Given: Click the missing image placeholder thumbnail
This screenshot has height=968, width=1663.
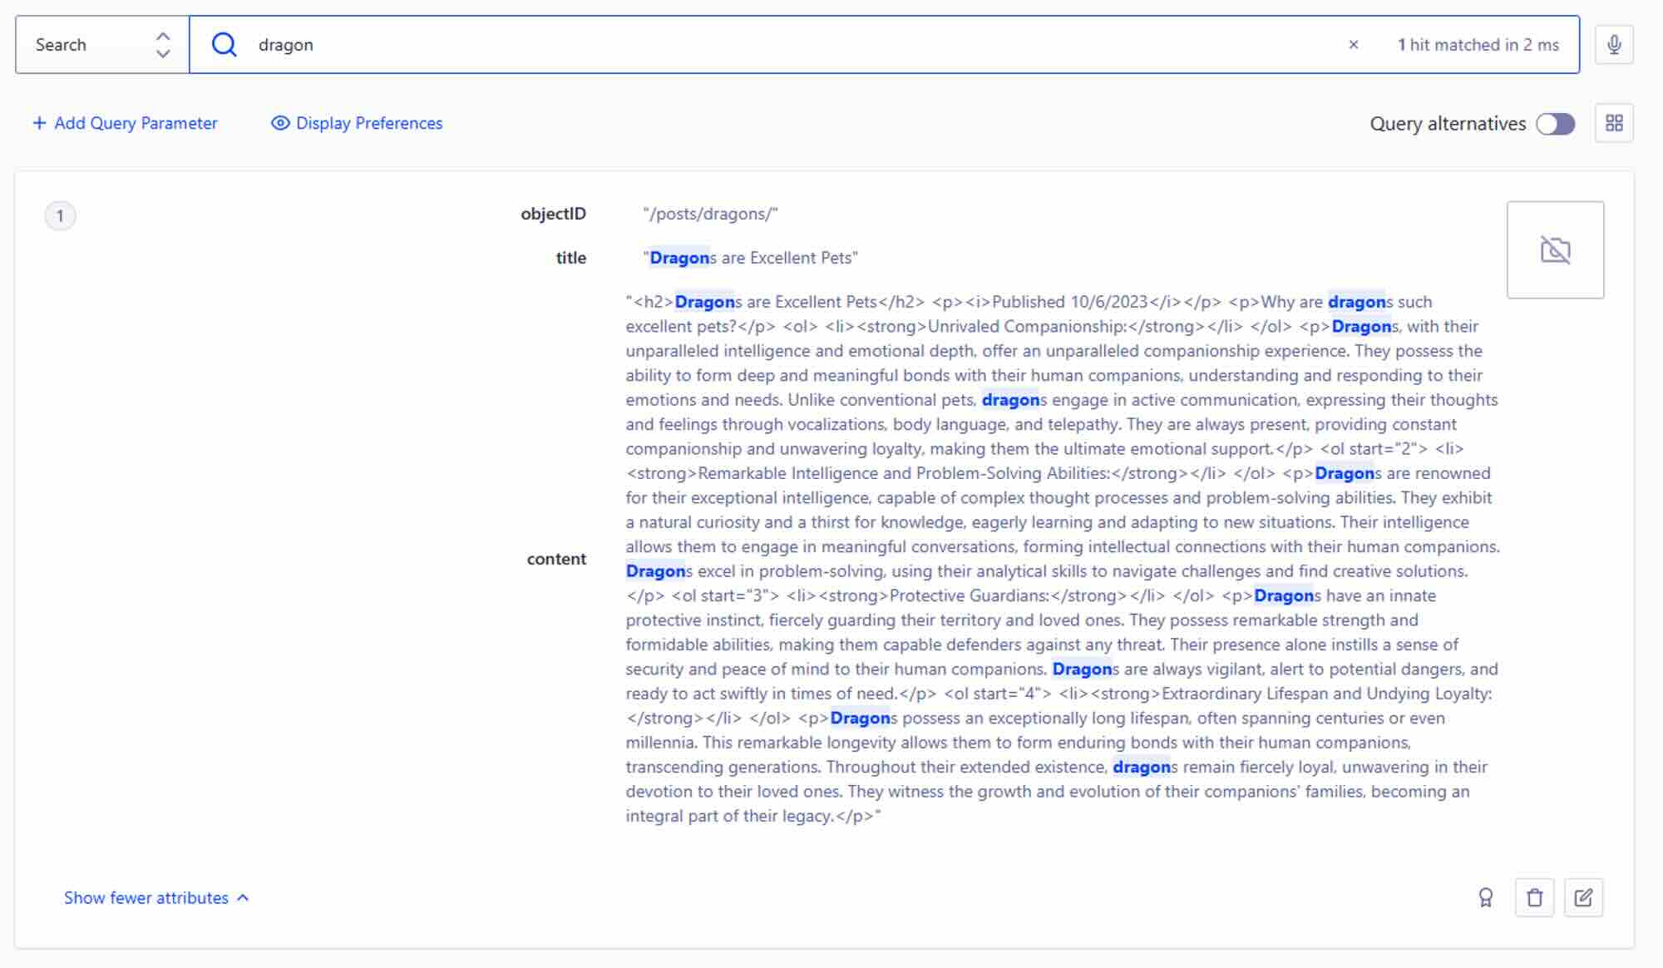Looking at the screenshot, I should [x=1555, y=249].
